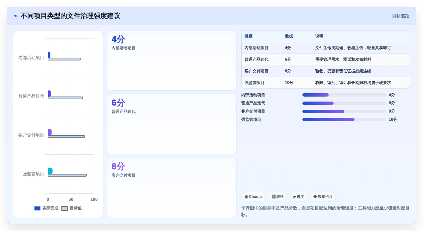Click the gray target bar for 内部活动项目
Viewport: 423px width, 231px height.
click(x=64, y=59)
